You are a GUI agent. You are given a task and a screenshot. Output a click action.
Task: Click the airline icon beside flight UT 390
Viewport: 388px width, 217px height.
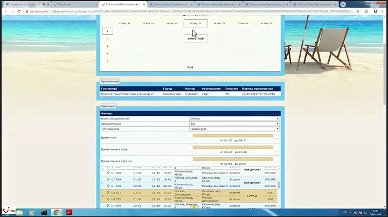pyautogui.click(x=109, y=173)
